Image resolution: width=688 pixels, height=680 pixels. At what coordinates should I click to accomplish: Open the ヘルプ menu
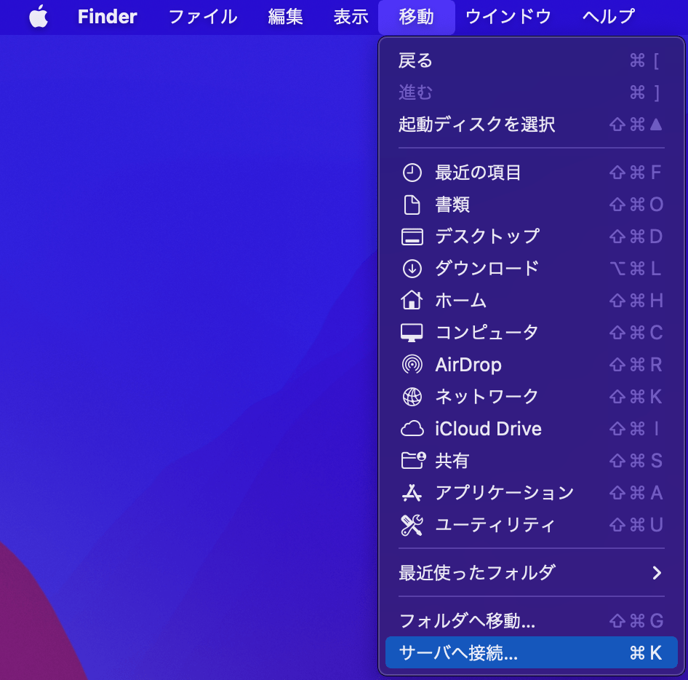click(x=609, y=17)
